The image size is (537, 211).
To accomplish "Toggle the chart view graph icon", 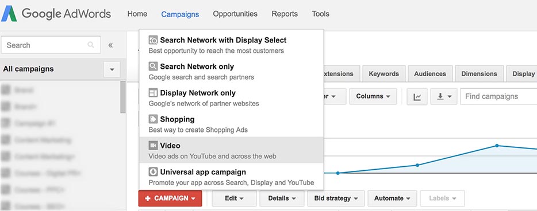I will 417,97.
